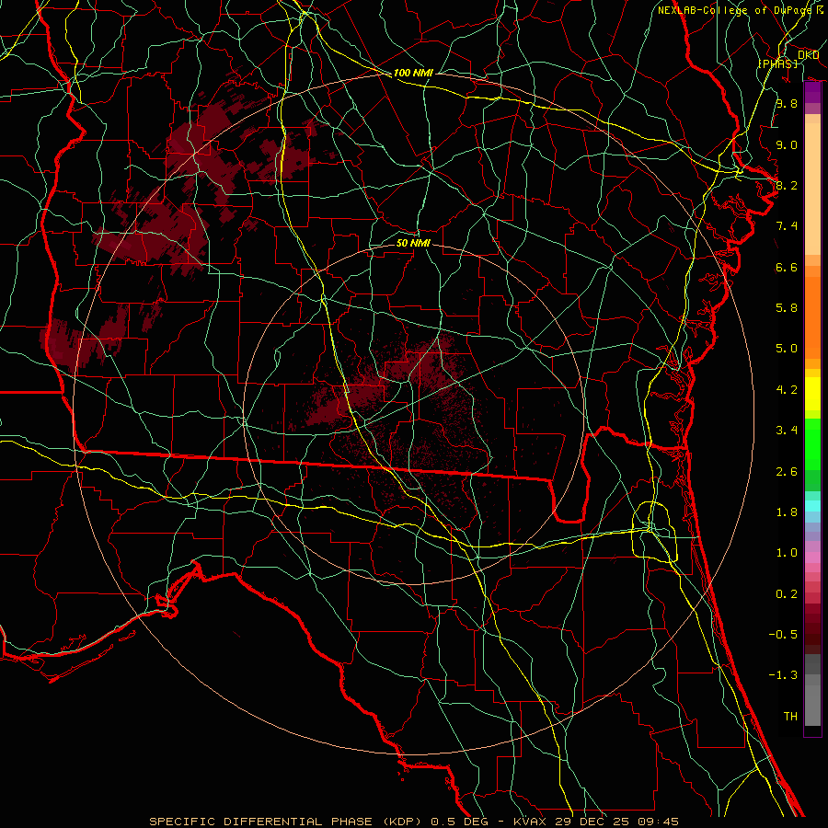Click the 9.0 value on the scale
The height and width of the screenshot is (828, 828).
(x=787, y=144)
